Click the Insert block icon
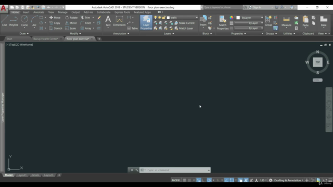 pyautogui.click(x=203, y=21)
